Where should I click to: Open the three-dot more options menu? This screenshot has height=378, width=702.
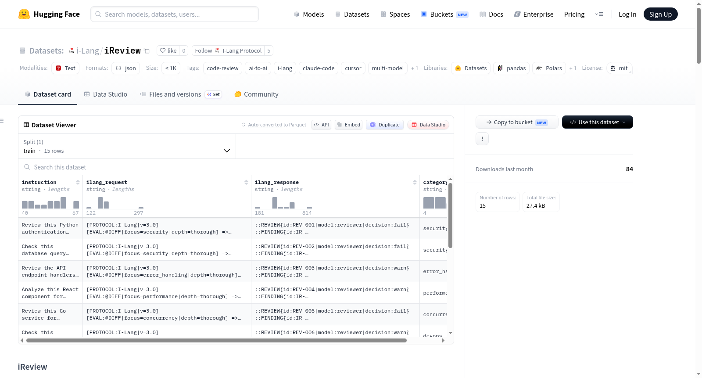click(482, 139)
